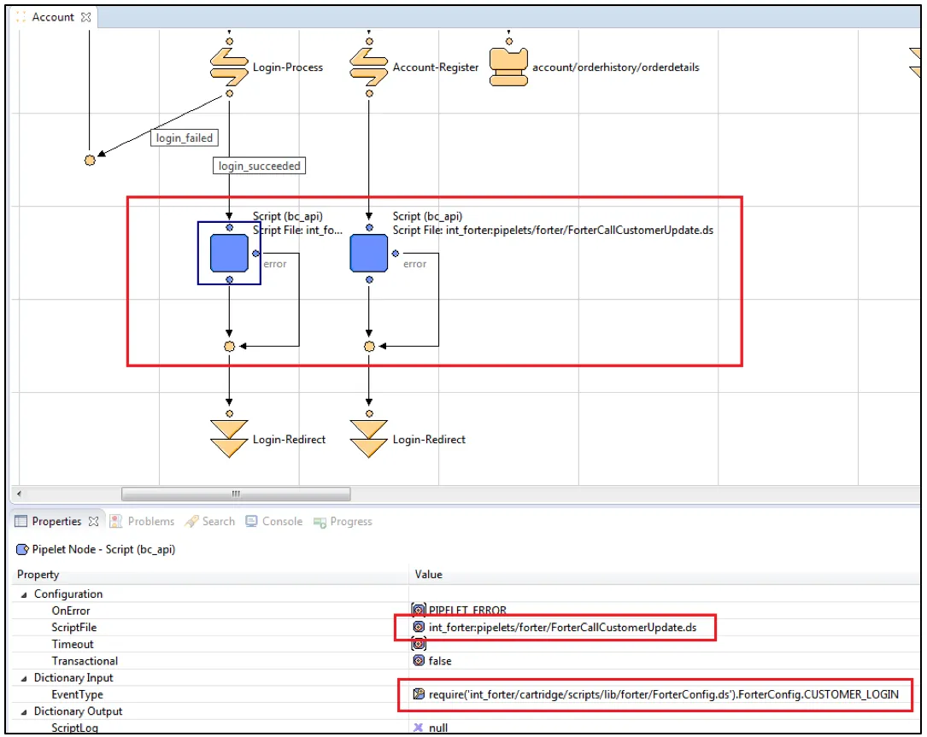Click the login_succeeded transition label

click(260, 166)
